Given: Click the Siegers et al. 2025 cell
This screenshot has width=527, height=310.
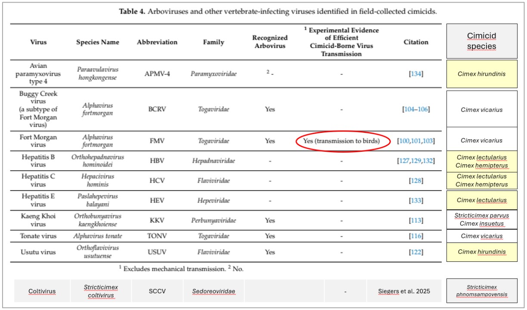Looking at the screenshot, I should click(x=403, y=291).
